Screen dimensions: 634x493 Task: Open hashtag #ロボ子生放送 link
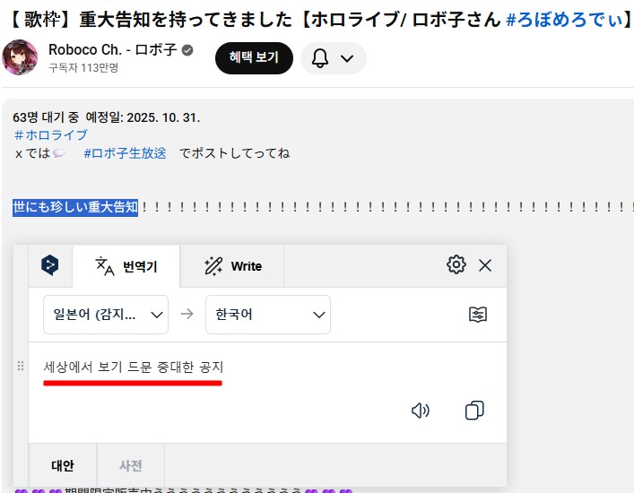125,153
